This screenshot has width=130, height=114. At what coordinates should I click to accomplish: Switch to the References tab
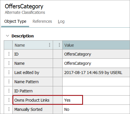[x=42, y=21]
